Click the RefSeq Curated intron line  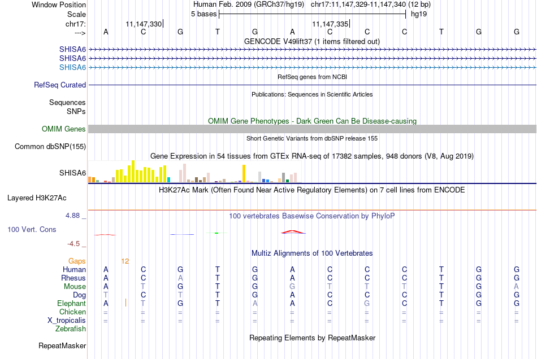[x=312, y=85]
